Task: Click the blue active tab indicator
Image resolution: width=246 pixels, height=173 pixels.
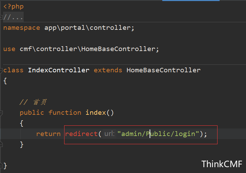Action: pyautogui.click(x=191, y=1)
